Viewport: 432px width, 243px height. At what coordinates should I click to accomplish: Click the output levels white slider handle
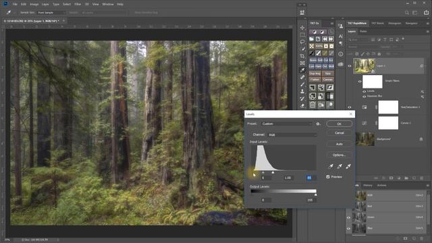pos(316,195)
